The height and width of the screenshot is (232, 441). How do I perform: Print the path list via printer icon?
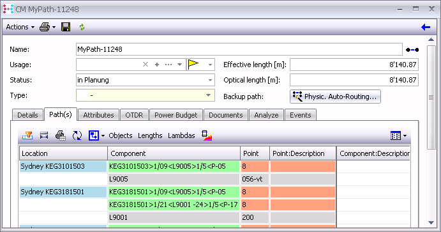point(60,135)
